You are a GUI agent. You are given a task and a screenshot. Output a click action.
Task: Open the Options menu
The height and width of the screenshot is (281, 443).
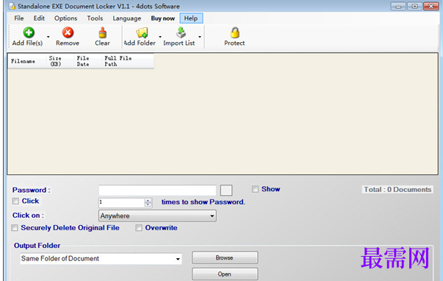[65, 18]
